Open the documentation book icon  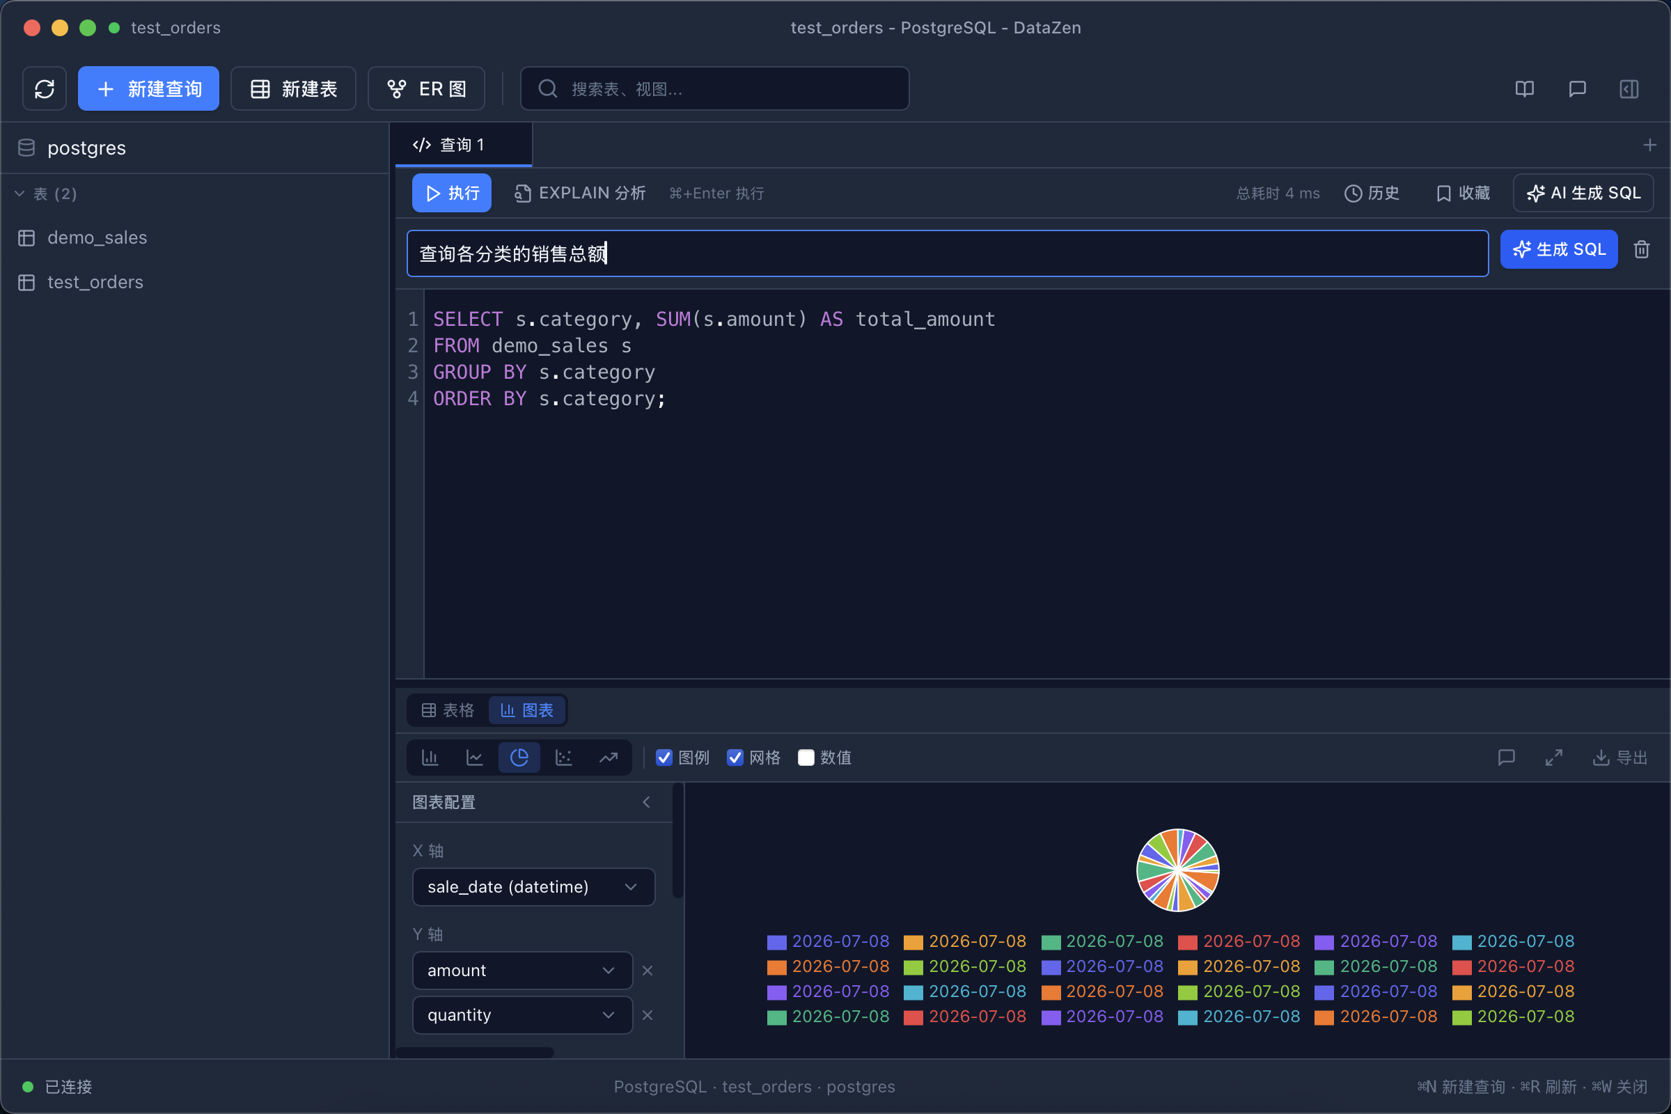pos(1525,89)
